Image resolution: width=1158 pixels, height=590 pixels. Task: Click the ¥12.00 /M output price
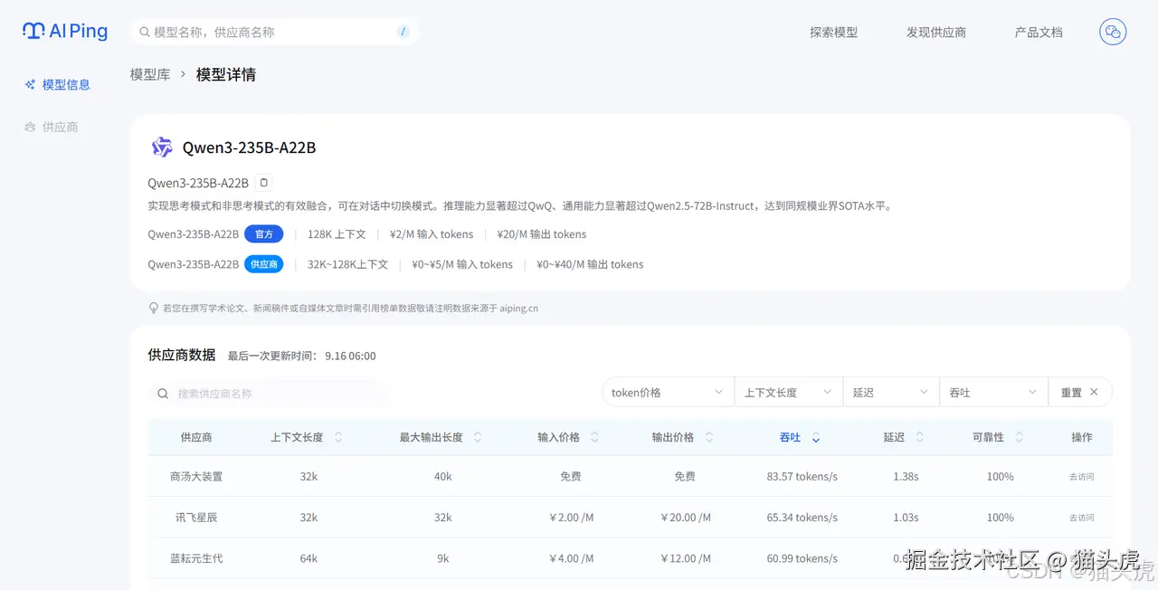tap(686, 558)
